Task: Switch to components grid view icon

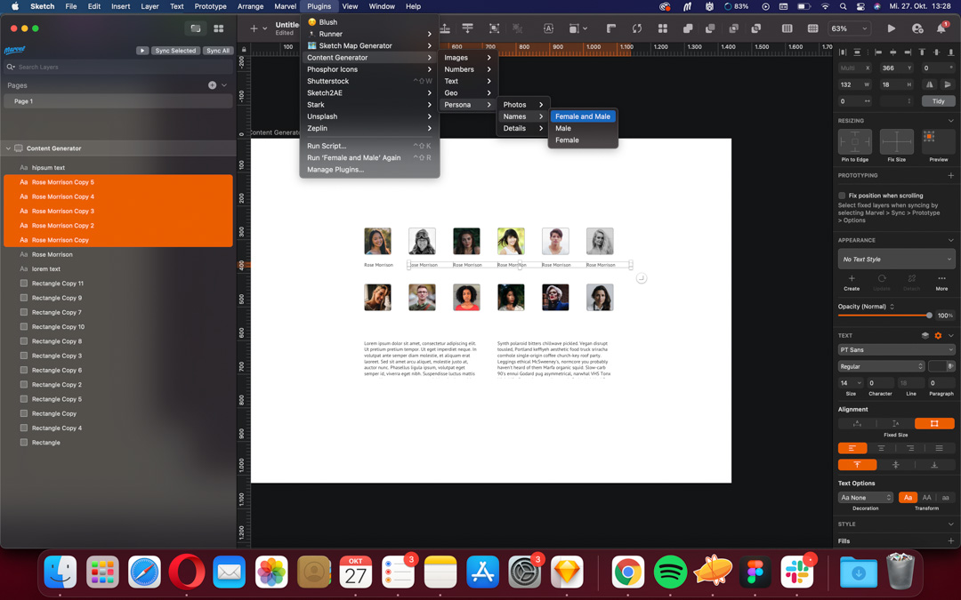Action: coord(218,28)
